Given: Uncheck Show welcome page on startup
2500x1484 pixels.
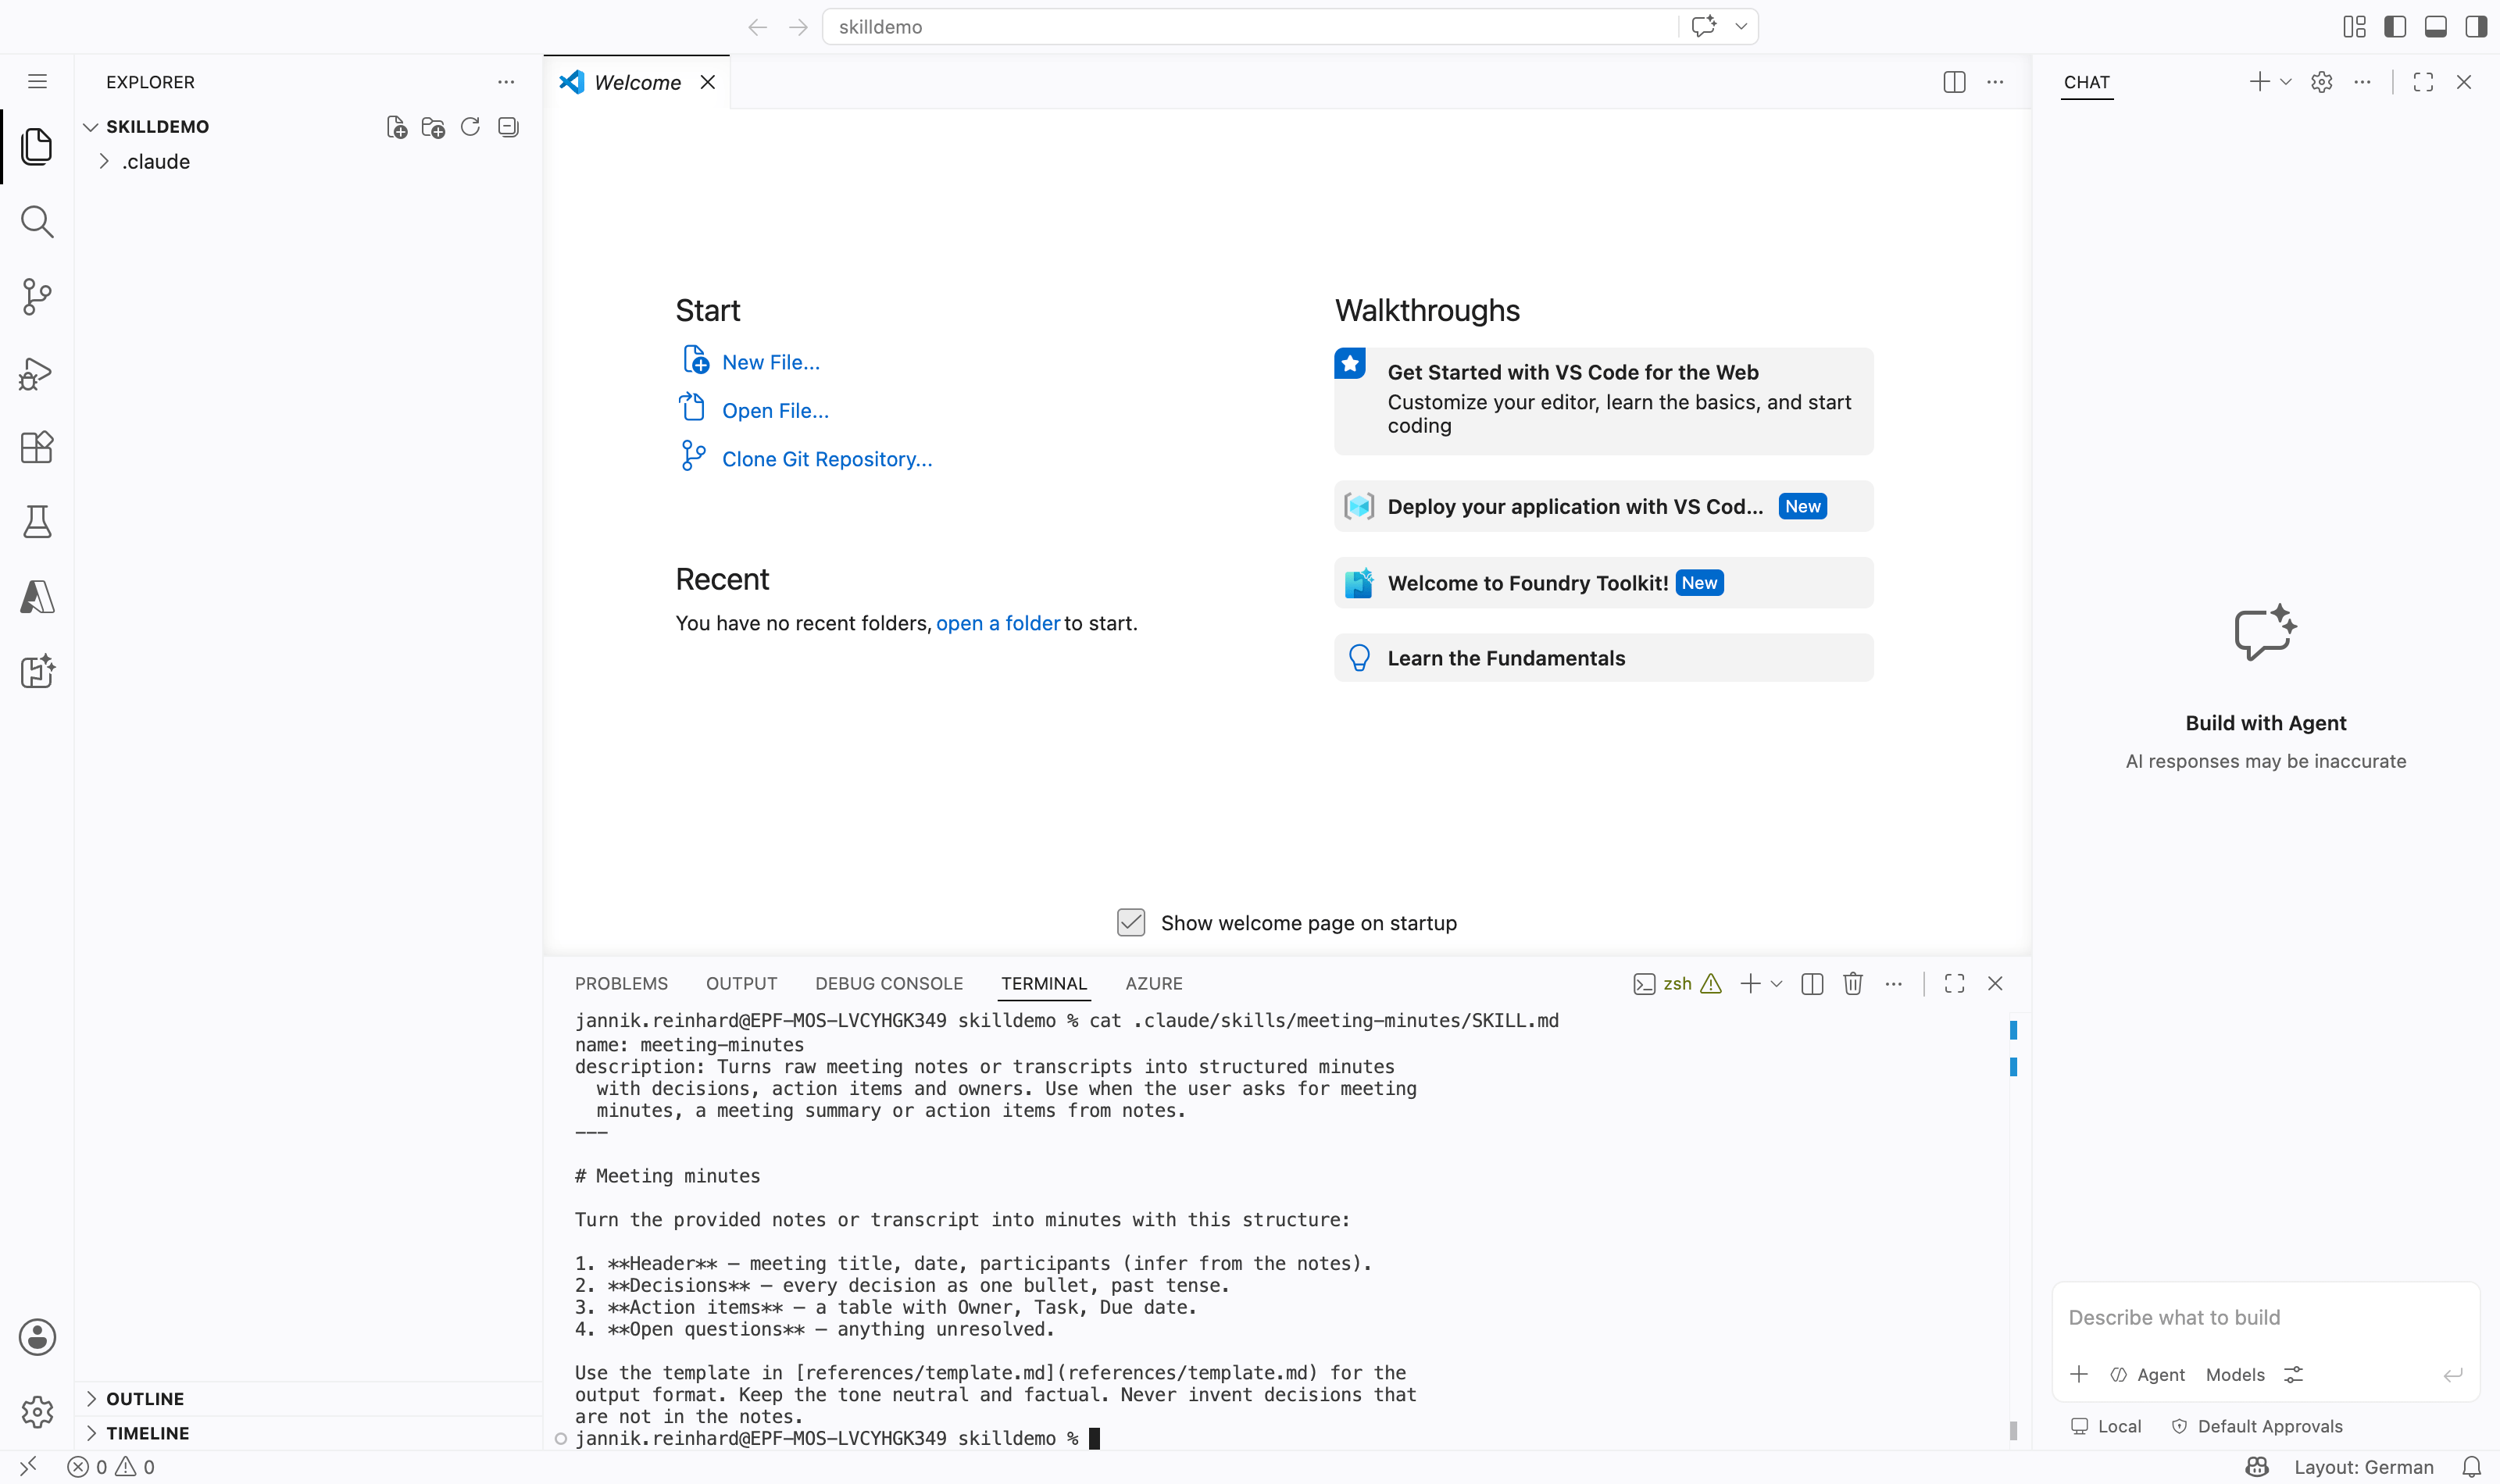Looking at the screenshot, I should tap(1131, 922).
